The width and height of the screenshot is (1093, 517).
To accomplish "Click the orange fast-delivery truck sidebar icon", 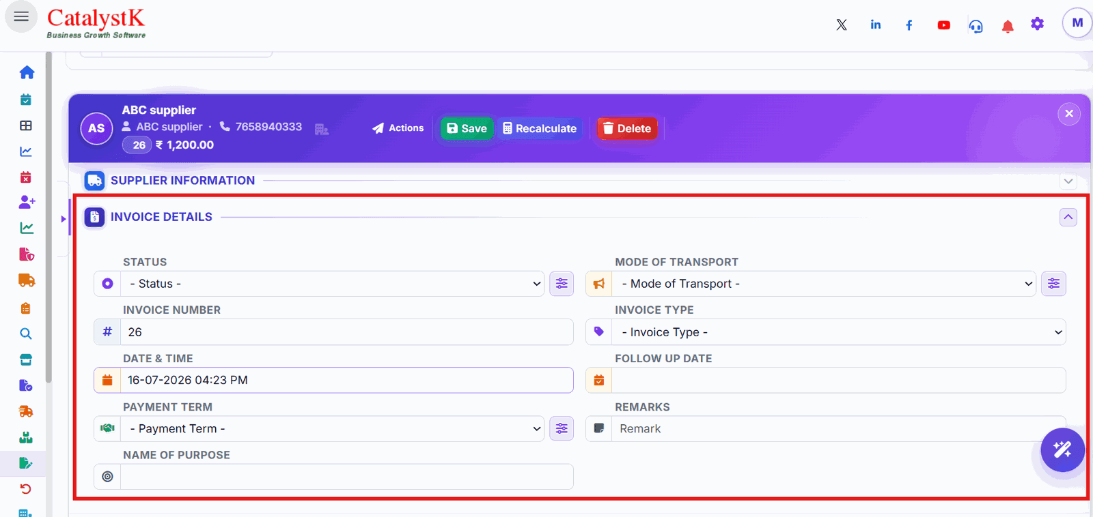I will 26,411.
